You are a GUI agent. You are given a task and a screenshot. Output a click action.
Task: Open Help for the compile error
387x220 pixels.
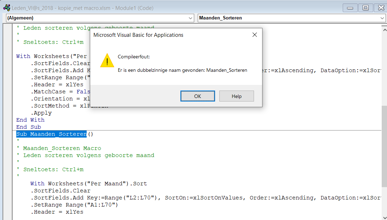coord(236,96)
